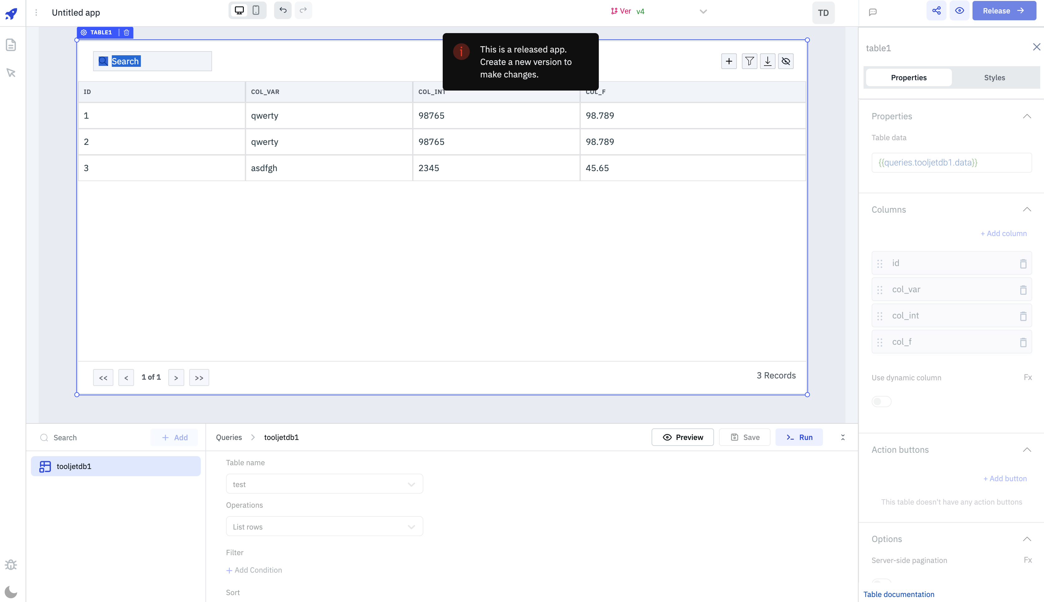
Task: Open the share app icon
Action: pyautogui.click(x=936, y=11)
